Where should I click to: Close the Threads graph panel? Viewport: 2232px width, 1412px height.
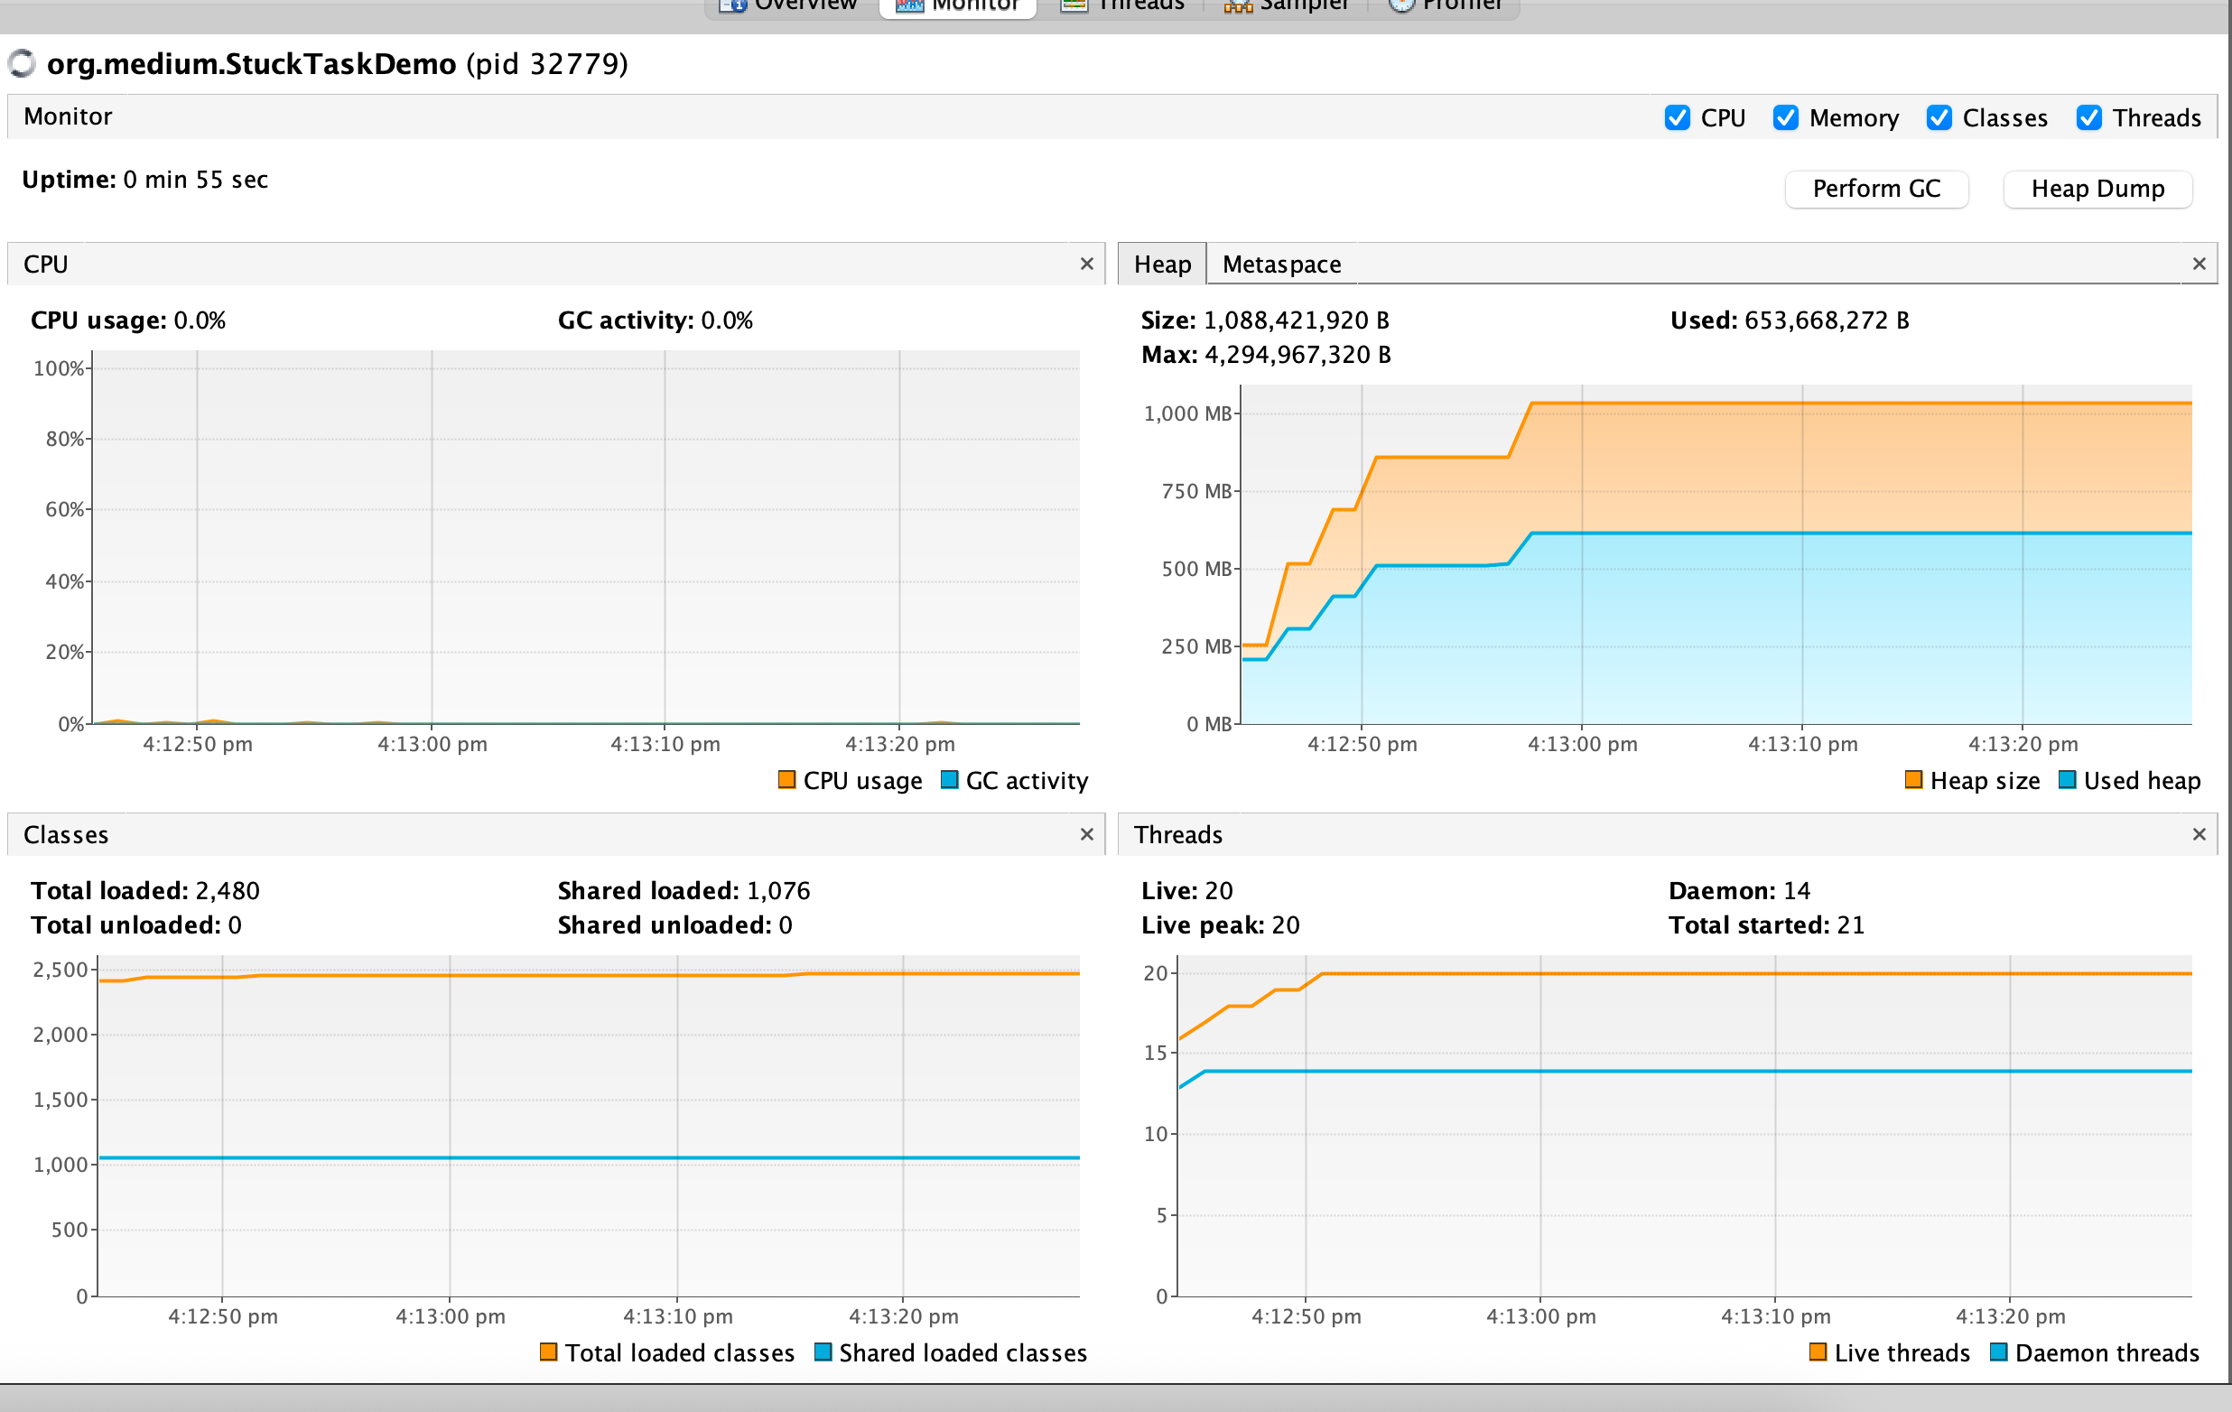click(2198, 835)
